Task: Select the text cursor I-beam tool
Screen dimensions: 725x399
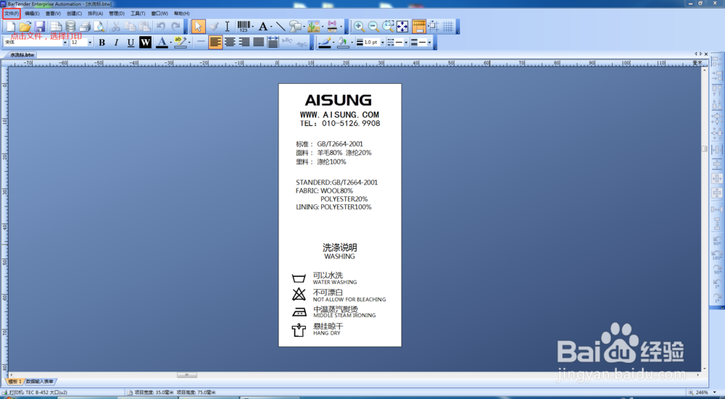Action: coord(227,26)
